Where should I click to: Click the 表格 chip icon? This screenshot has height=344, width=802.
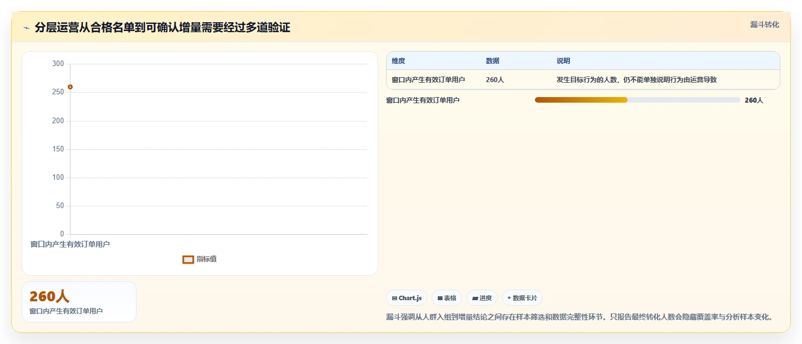coord(440,299)
